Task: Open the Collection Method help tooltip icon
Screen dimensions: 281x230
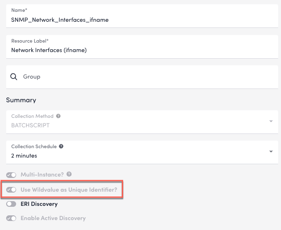Action: pyautogui.click(x=58, y=116)
